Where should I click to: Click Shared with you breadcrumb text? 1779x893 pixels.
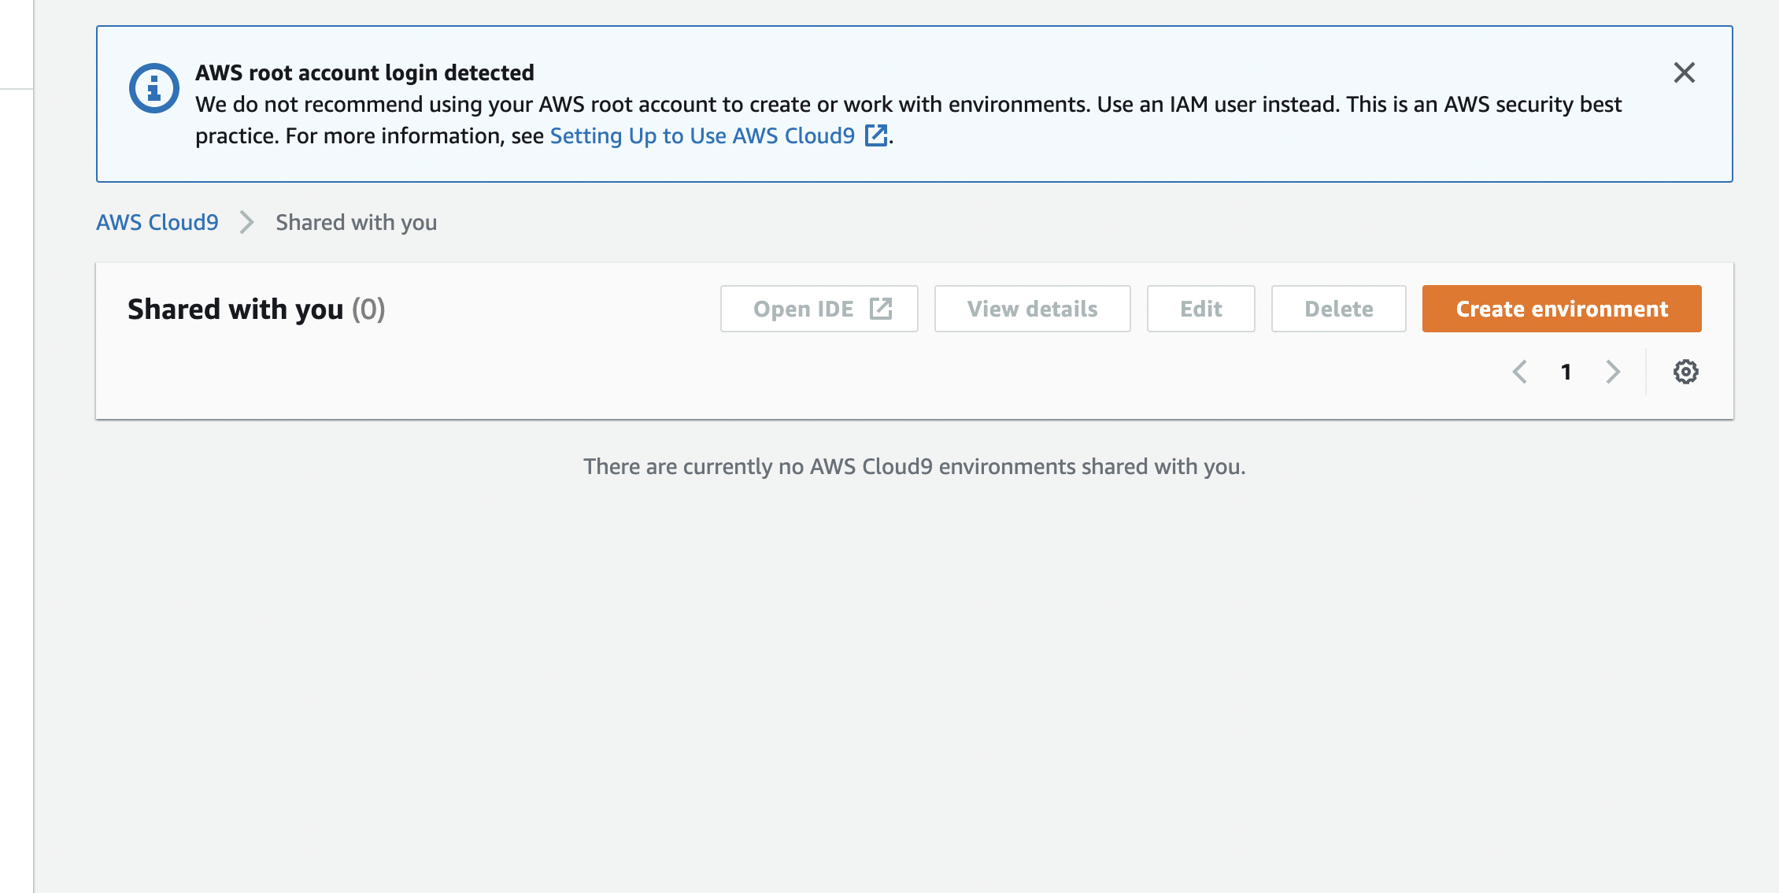pos(356,222)
